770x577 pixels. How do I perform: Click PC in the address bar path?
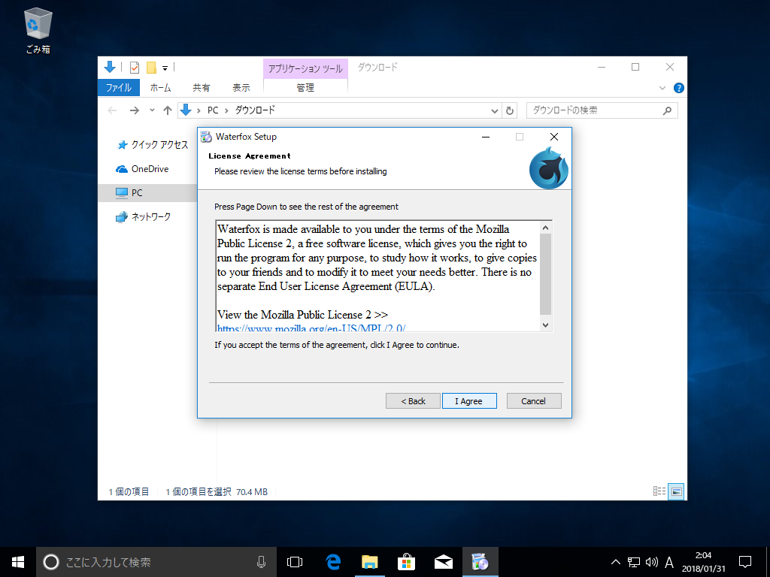click(x=213, y=110)
